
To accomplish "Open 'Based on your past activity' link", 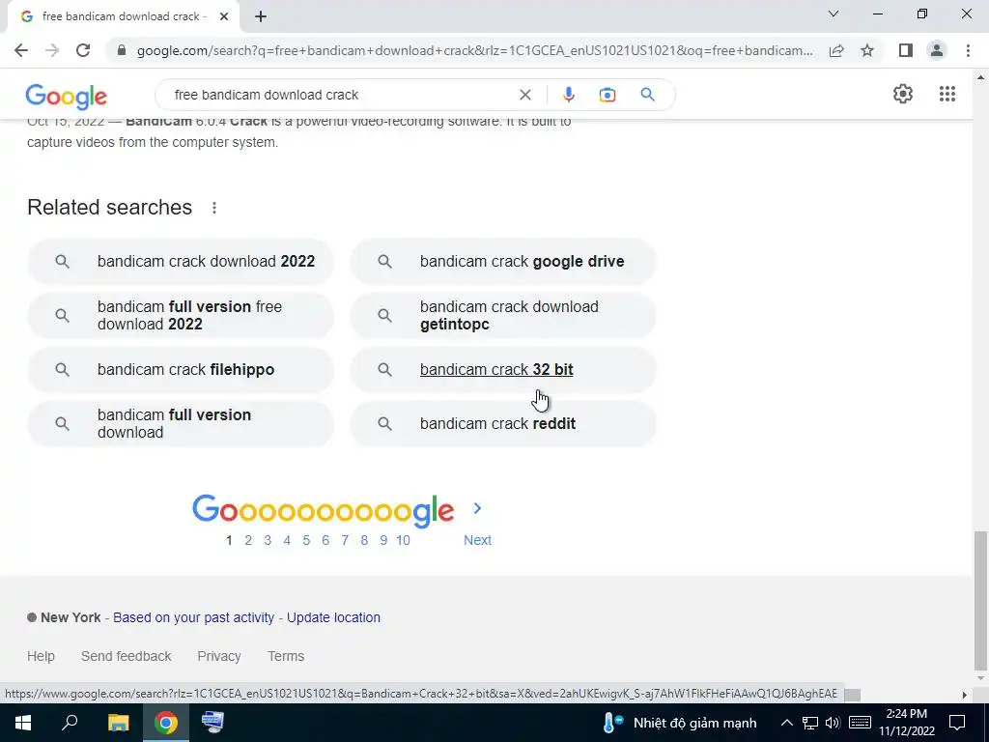I will (x=193, y=617).
